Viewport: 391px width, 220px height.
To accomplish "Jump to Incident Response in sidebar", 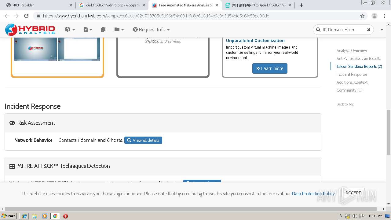I will click(352, 74).
